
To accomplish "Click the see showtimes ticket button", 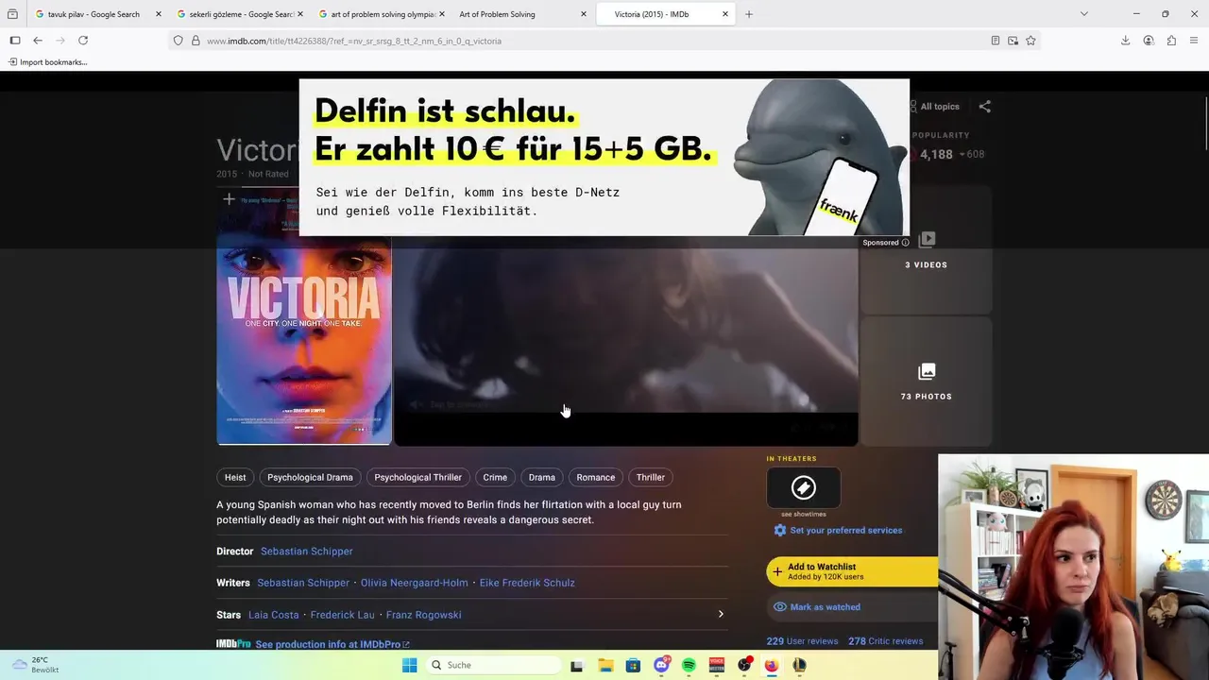I will [x=804, y=487].
